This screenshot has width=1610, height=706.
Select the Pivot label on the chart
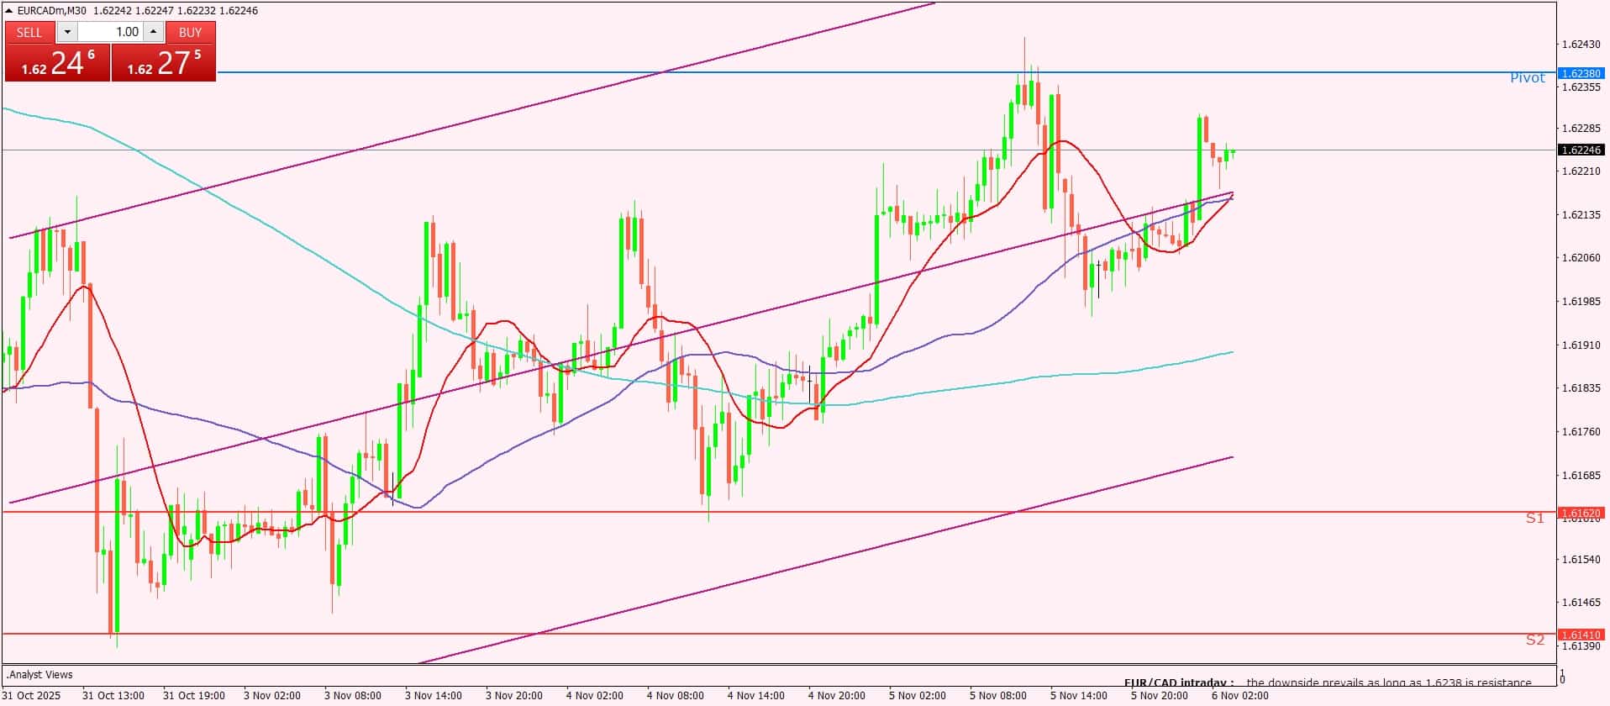pyautogui.click(x=1527, y=77)
